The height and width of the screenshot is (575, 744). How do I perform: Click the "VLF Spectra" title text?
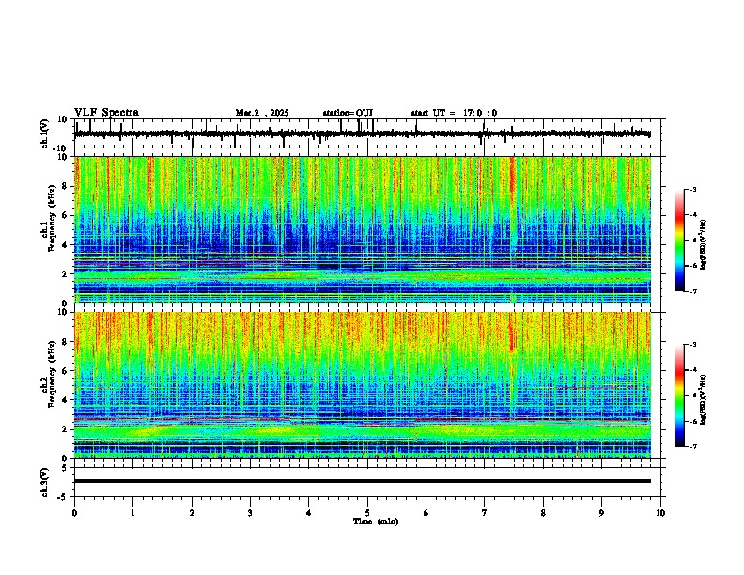pos(106,113)
